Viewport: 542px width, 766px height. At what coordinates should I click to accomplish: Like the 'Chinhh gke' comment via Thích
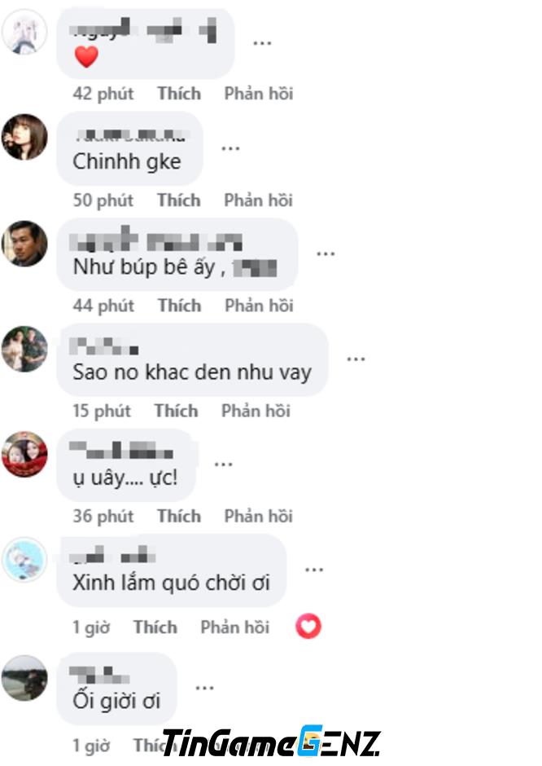click(x=178, y=200)
